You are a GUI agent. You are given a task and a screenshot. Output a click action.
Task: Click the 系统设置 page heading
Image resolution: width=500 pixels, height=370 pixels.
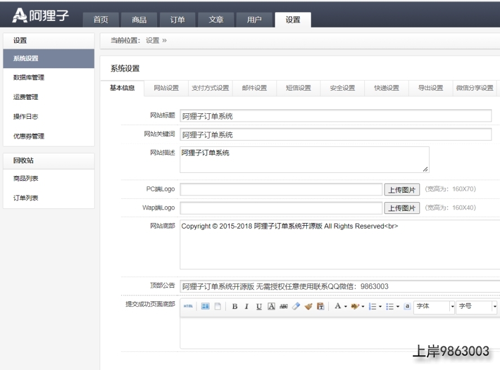(x=125, y=69)
